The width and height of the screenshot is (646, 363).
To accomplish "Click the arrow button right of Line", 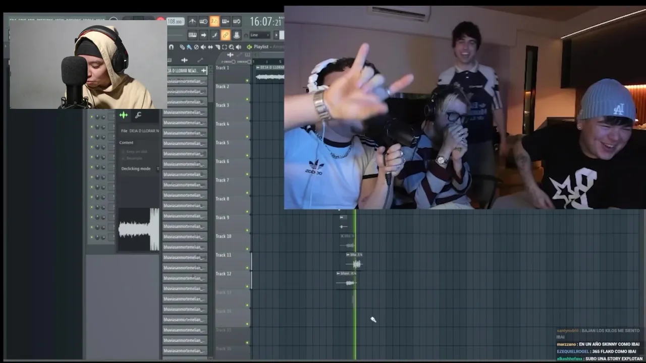I will (276, 35).
